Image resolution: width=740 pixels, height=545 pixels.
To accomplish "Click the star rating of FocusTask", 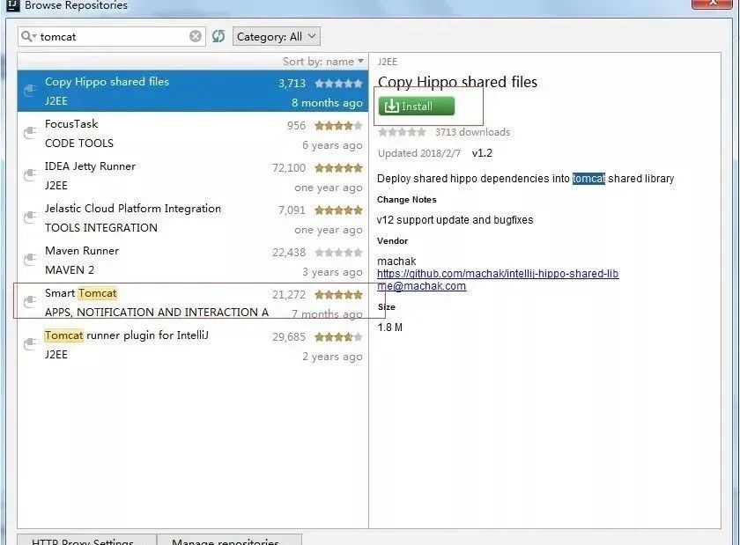I will 339,126.
